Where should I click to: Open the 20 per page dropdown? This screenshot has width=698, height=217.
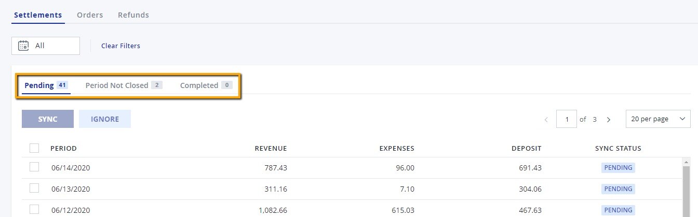coord(658,119)
